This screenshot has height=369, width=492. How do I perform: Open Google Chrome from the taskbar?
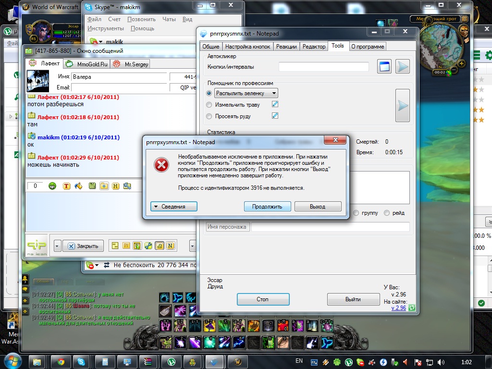(61, 362)
